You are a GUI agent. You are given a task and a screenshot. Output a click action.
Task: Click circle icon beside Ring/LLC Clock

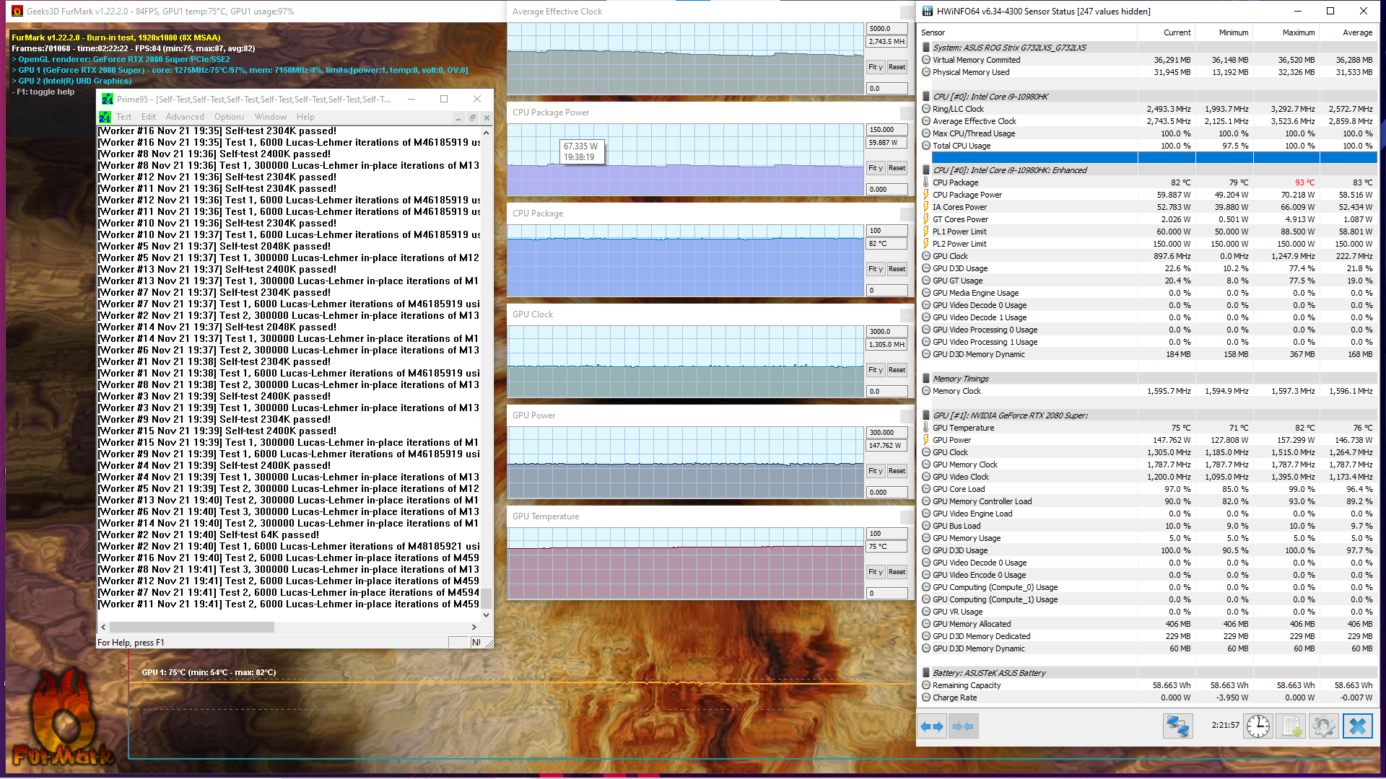tap(926, 109)
